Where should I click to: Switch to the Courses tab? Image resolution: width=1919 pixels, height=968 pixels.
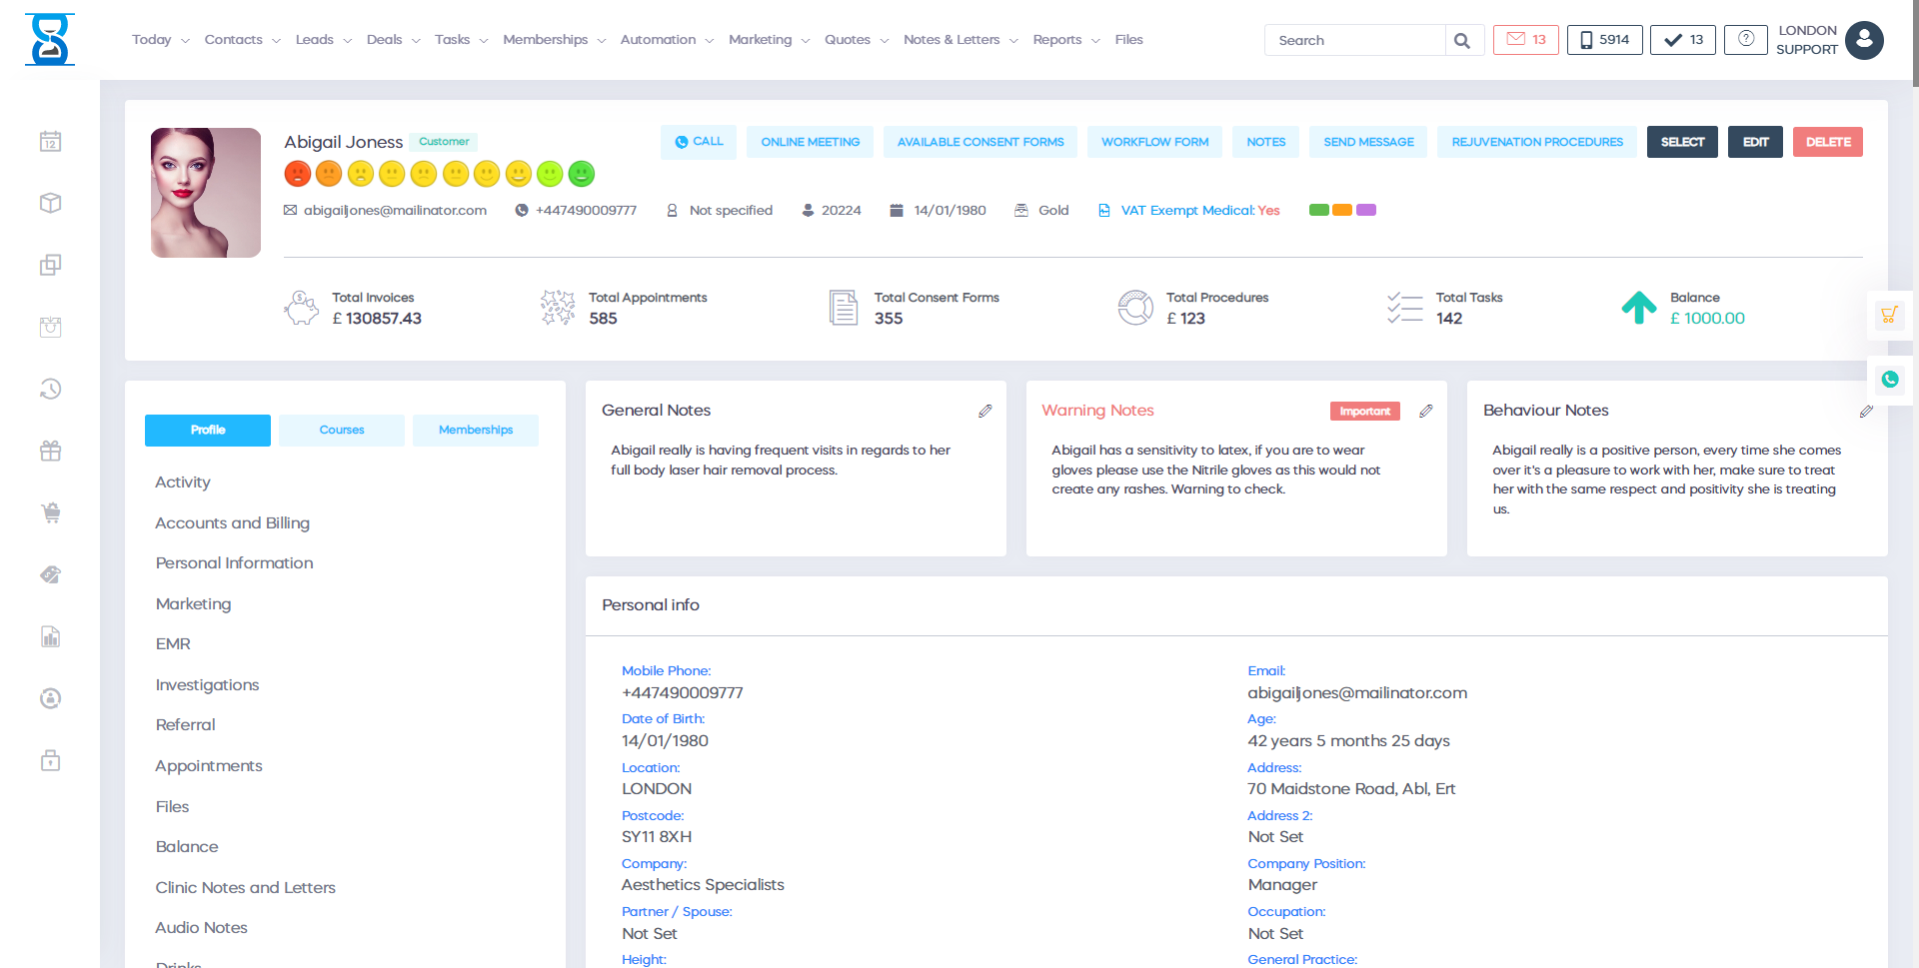(x=342, y=430)
